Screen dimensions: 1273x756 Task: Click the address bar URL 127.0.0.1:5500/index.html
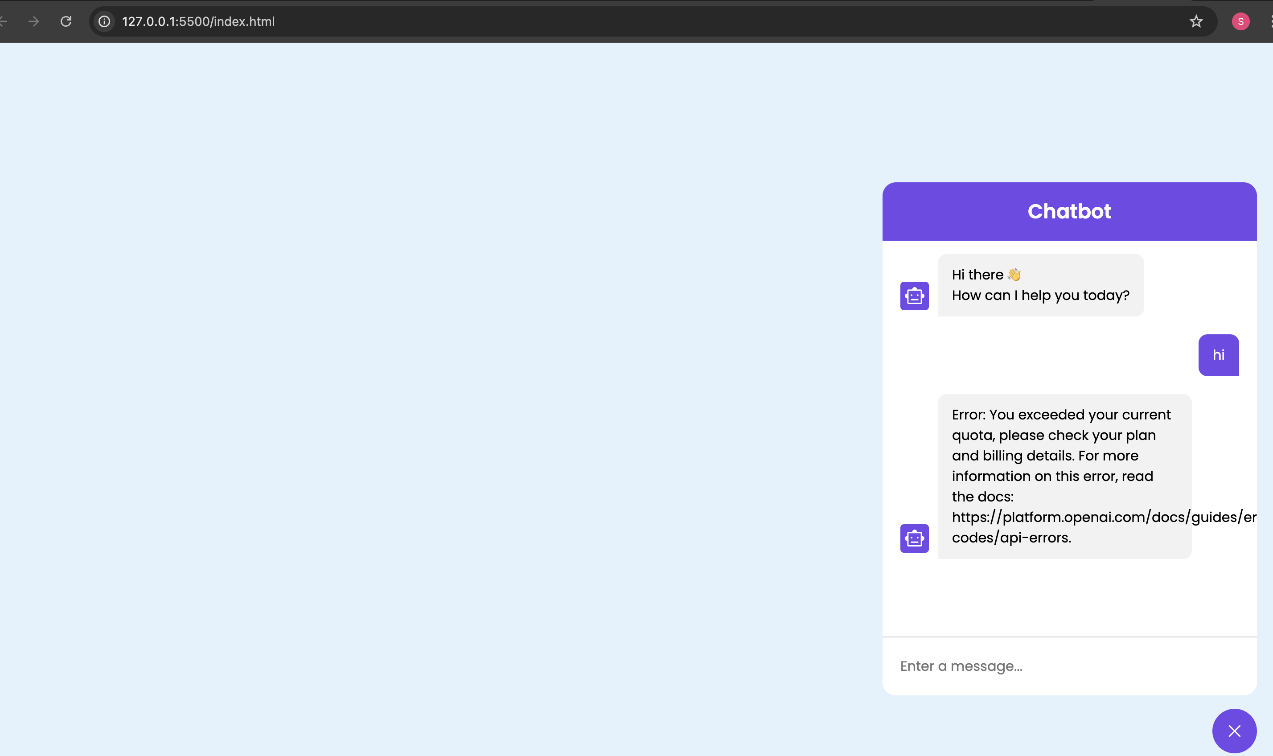click(x=198, y=21)
